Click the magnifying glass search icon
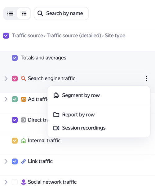 (x=40, y=13)
